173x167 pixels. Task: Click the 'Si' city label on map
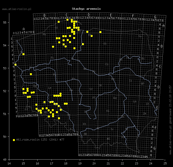click(x=131, y=81)
